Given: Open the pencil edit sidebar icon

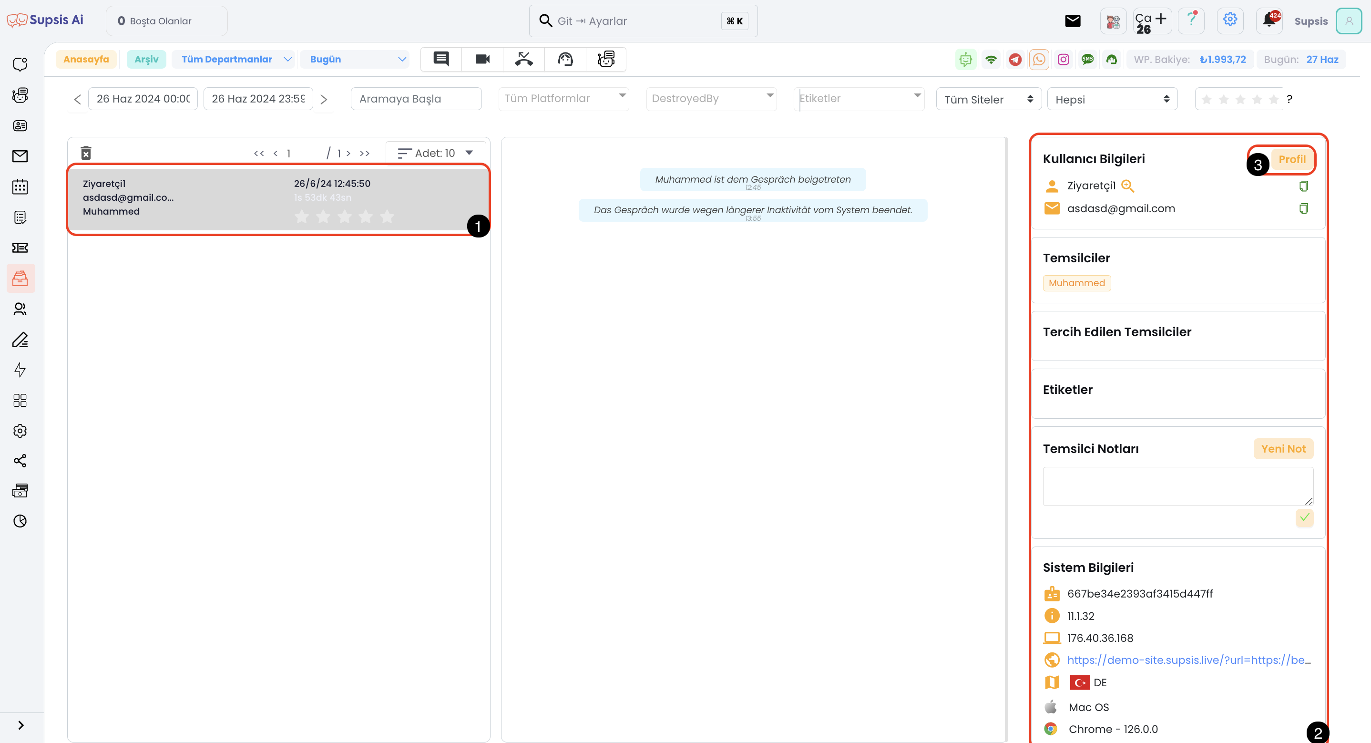Looking at the screenshot, I should point(20,339).
